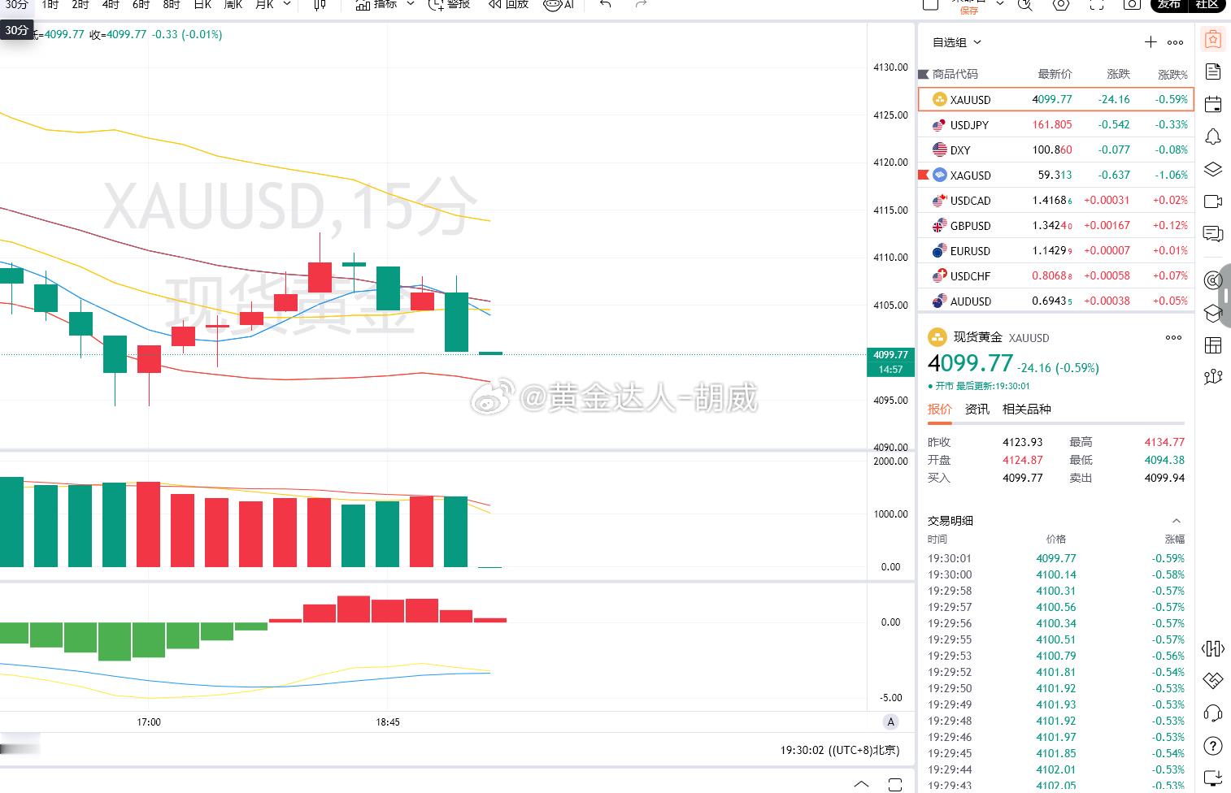Sort watchlist by 涨跌% column header
Image resolution: width=1231 pixels, height=793 pixels.
click(x=1172, y=74)
